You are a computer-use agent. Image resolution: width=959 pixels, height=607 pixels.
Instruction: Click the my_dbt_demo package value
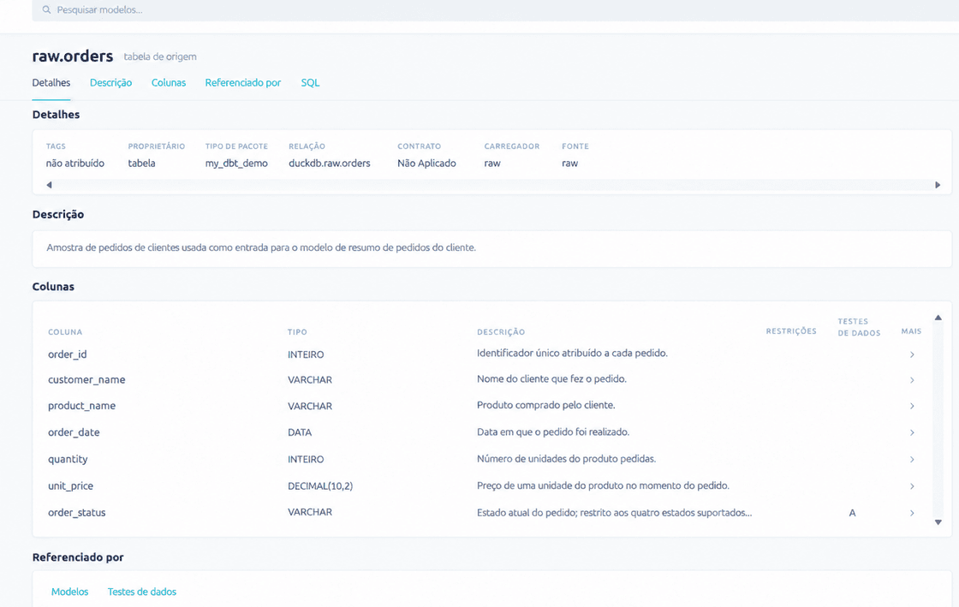point(236,164)
